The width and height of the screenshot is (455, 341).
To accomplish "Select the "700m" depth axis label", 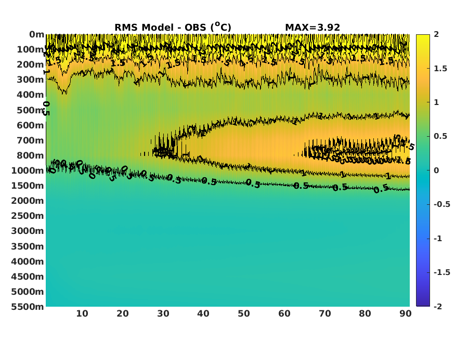I will (x=31, y=140).
